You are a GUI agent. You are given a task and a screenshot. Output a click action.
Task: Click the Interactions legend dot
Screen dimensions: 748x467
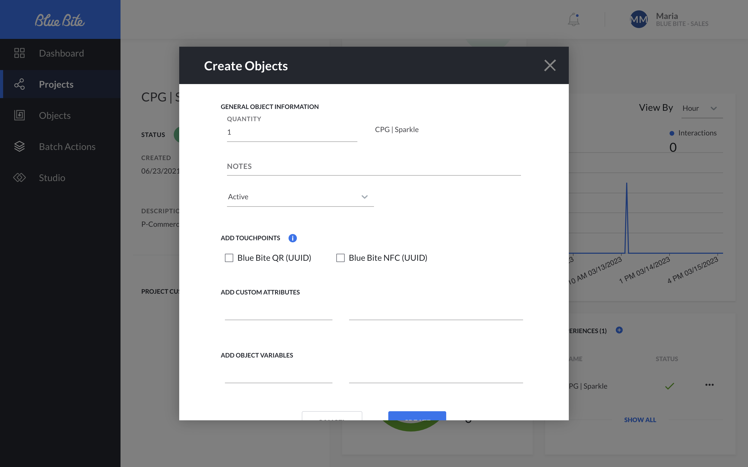pyautogui.click(x=672, y=133)
